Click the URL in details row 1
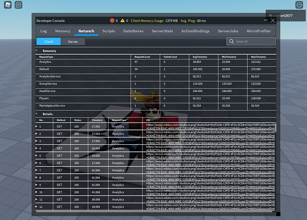 coord(210,126)
